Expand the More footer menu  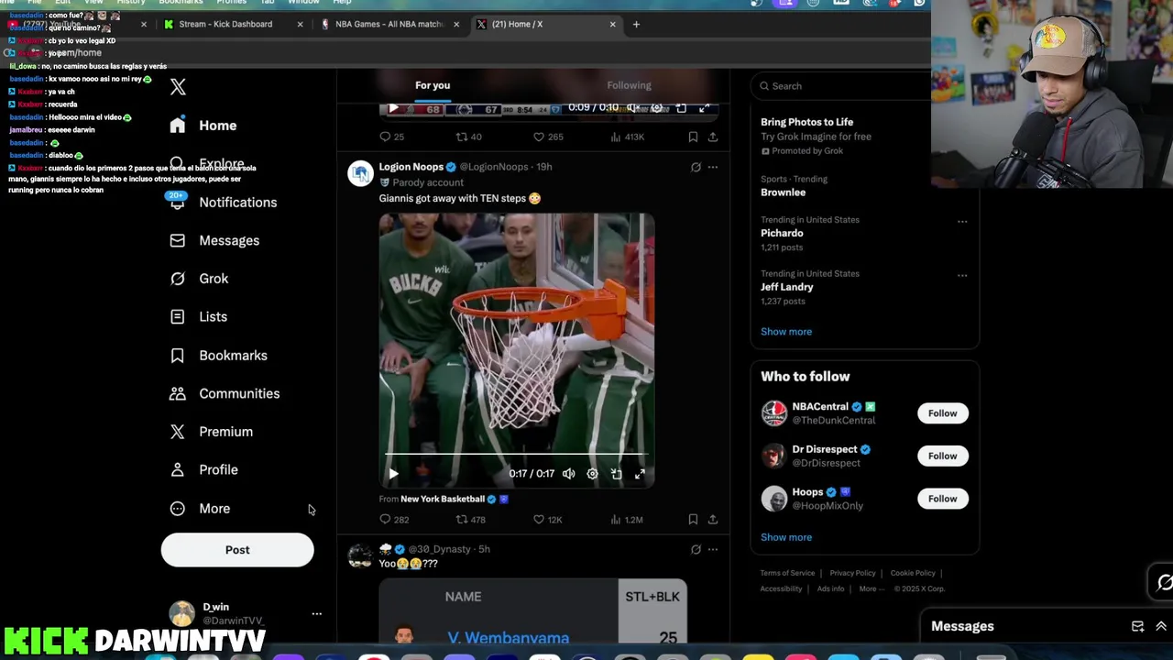[872, 588]
